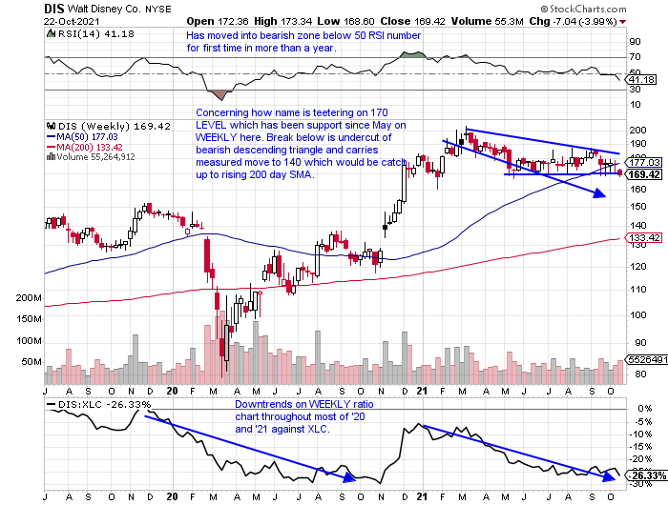Click the 'DIS (Weekly) 169.42' legend text

click(x=115, y=127)
